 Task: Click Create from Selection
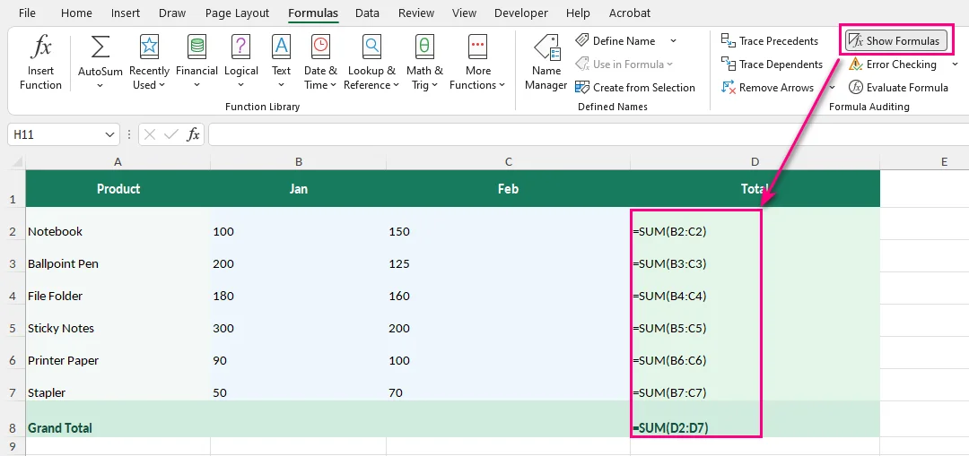[635, 88]
